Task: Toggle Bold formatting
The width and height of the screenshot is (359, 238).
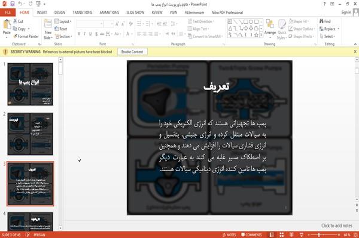Action: tap(79, 34)
